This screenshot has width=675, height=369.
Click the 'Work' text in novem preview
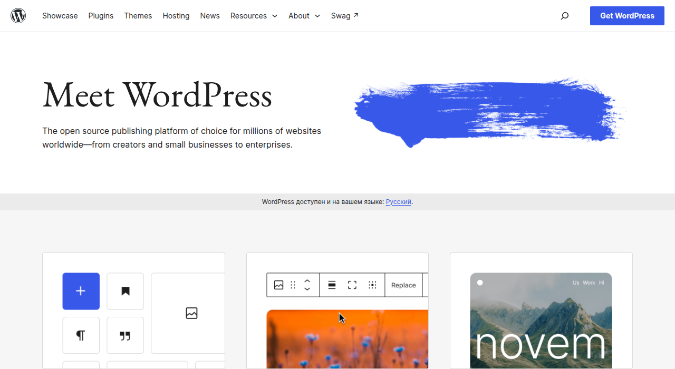pyautogui.click(x=589, y=283)
